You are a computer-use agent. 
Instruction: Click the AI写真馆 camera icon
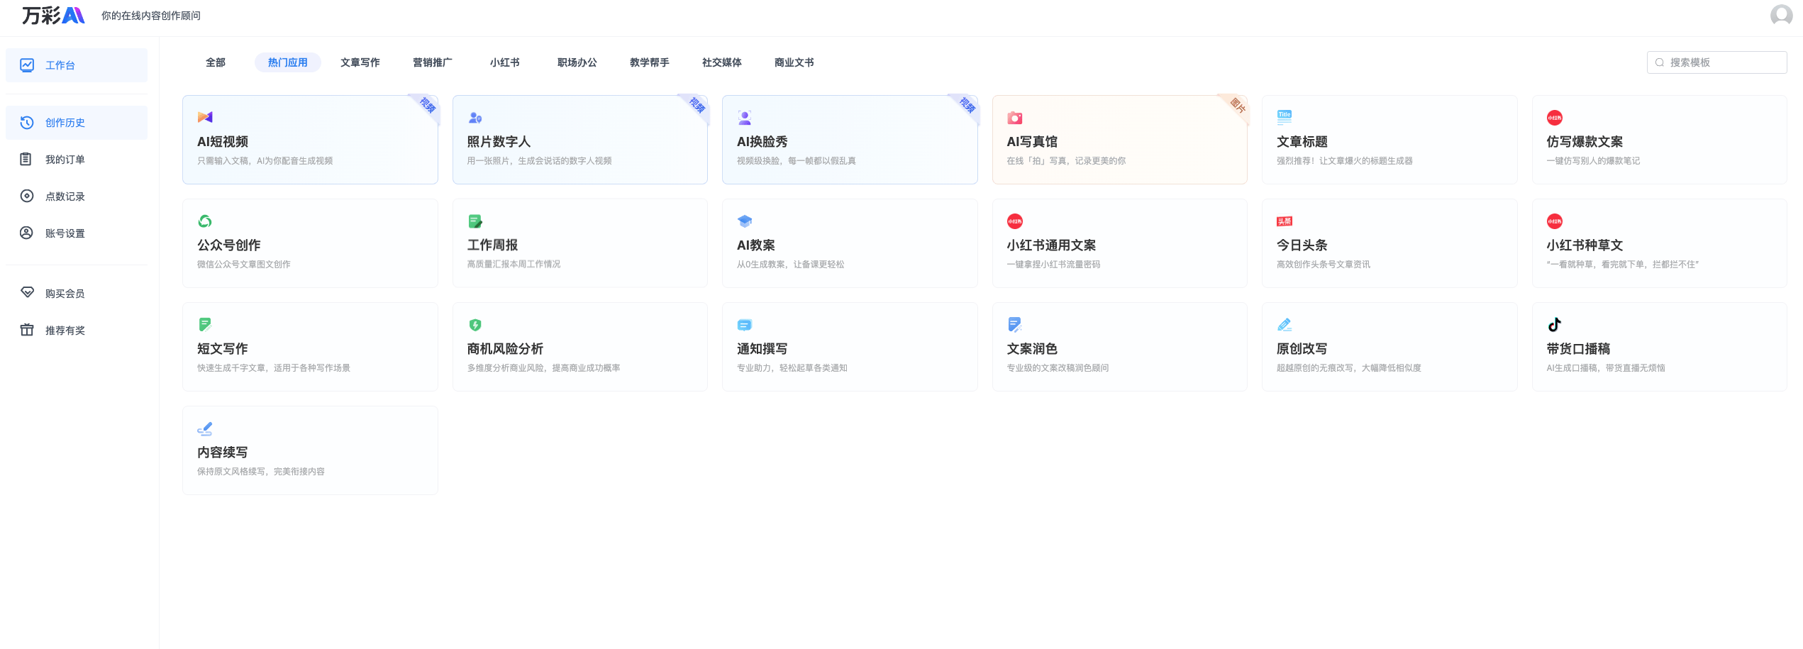click(1015, 118)
